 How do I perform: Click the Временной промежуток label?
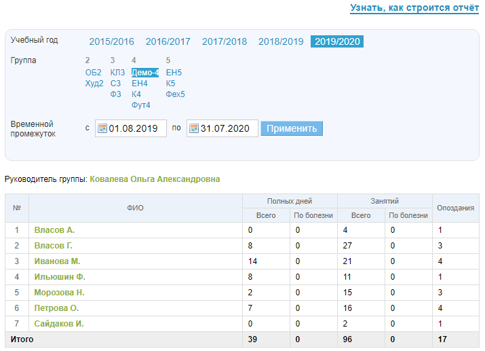33,129
